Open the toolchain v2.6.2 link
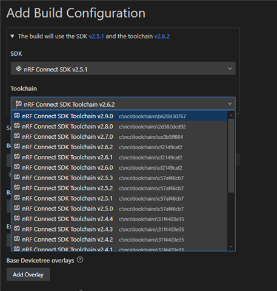 [162, 36]
